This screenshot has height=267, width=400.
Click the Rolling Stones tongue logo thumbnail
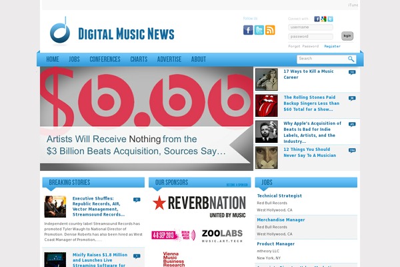266,105
